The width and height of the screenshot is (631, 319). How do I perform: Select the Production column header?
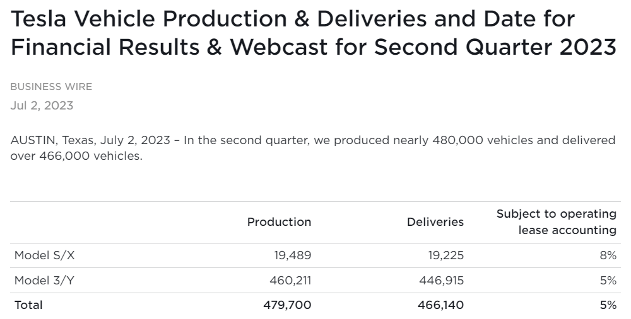pyautogui.click(x=279, y=222)
